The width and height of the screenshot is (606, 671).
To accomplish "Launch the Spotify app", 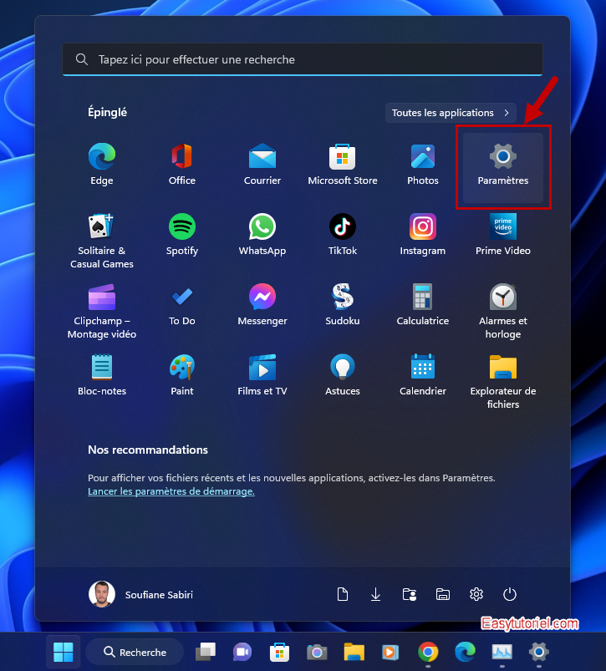I will click(181, 235).
